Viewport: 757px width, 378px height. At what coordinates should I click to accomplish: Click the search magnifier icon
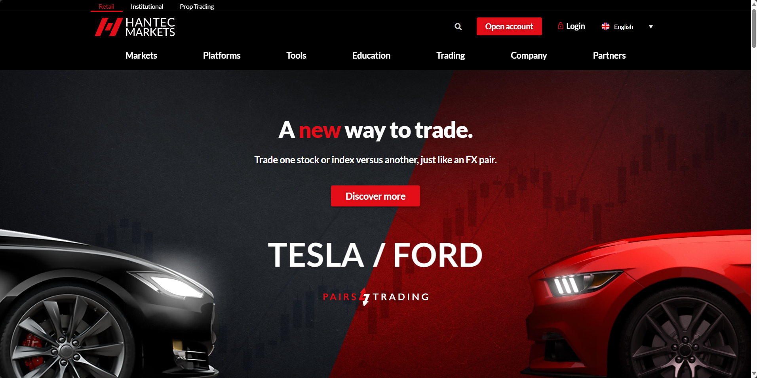(458, 27)
